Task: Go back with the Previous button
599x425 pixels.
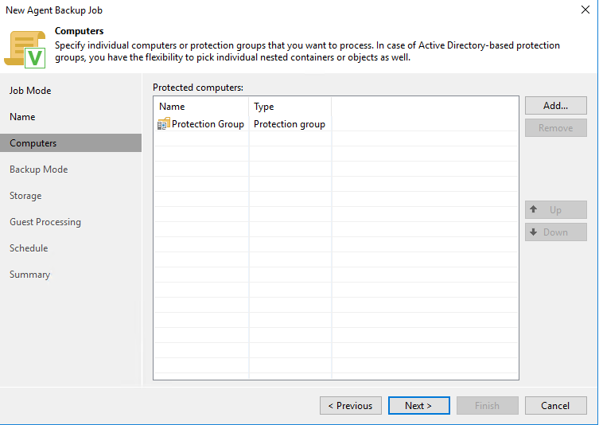Action: 351,406
